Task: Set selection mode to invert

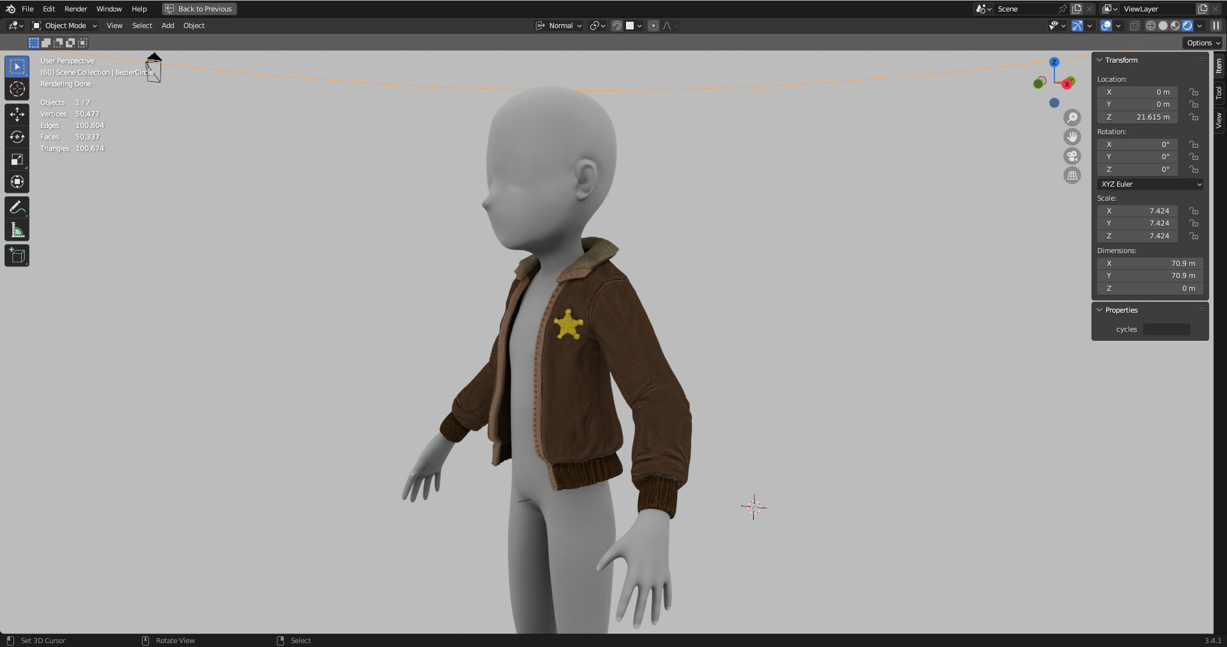Action: click(x=70, y=43)
